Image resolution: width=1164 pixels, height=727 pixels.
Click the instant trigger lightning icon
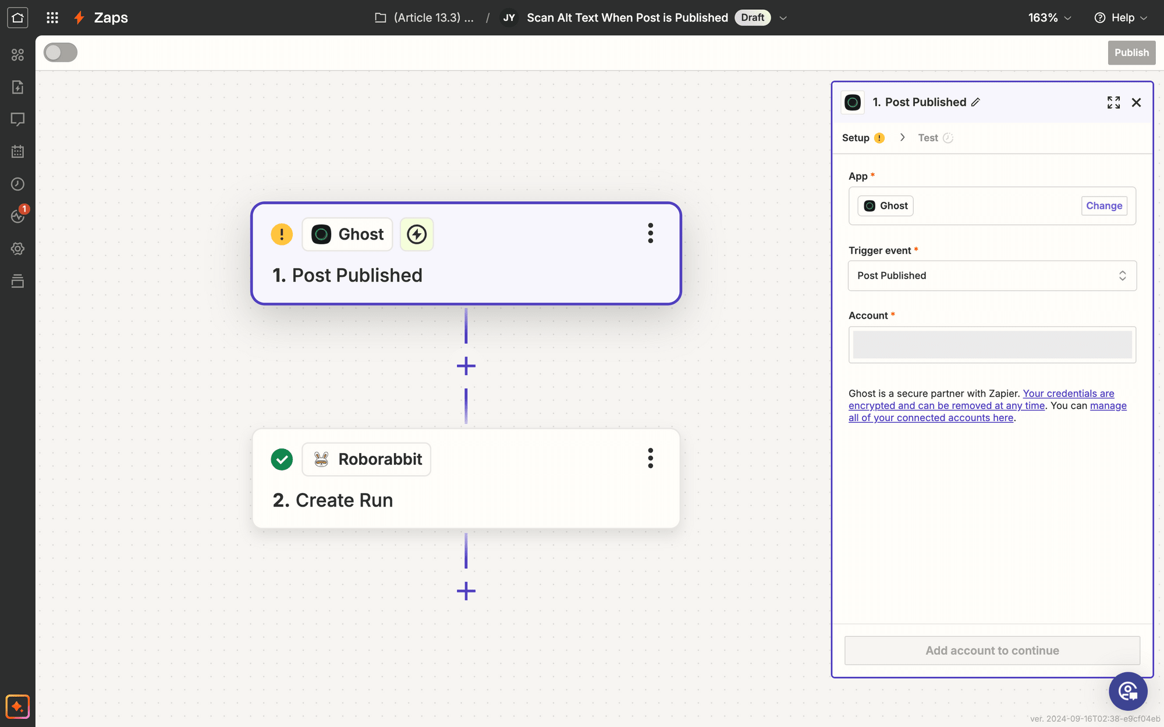[417, 234]
